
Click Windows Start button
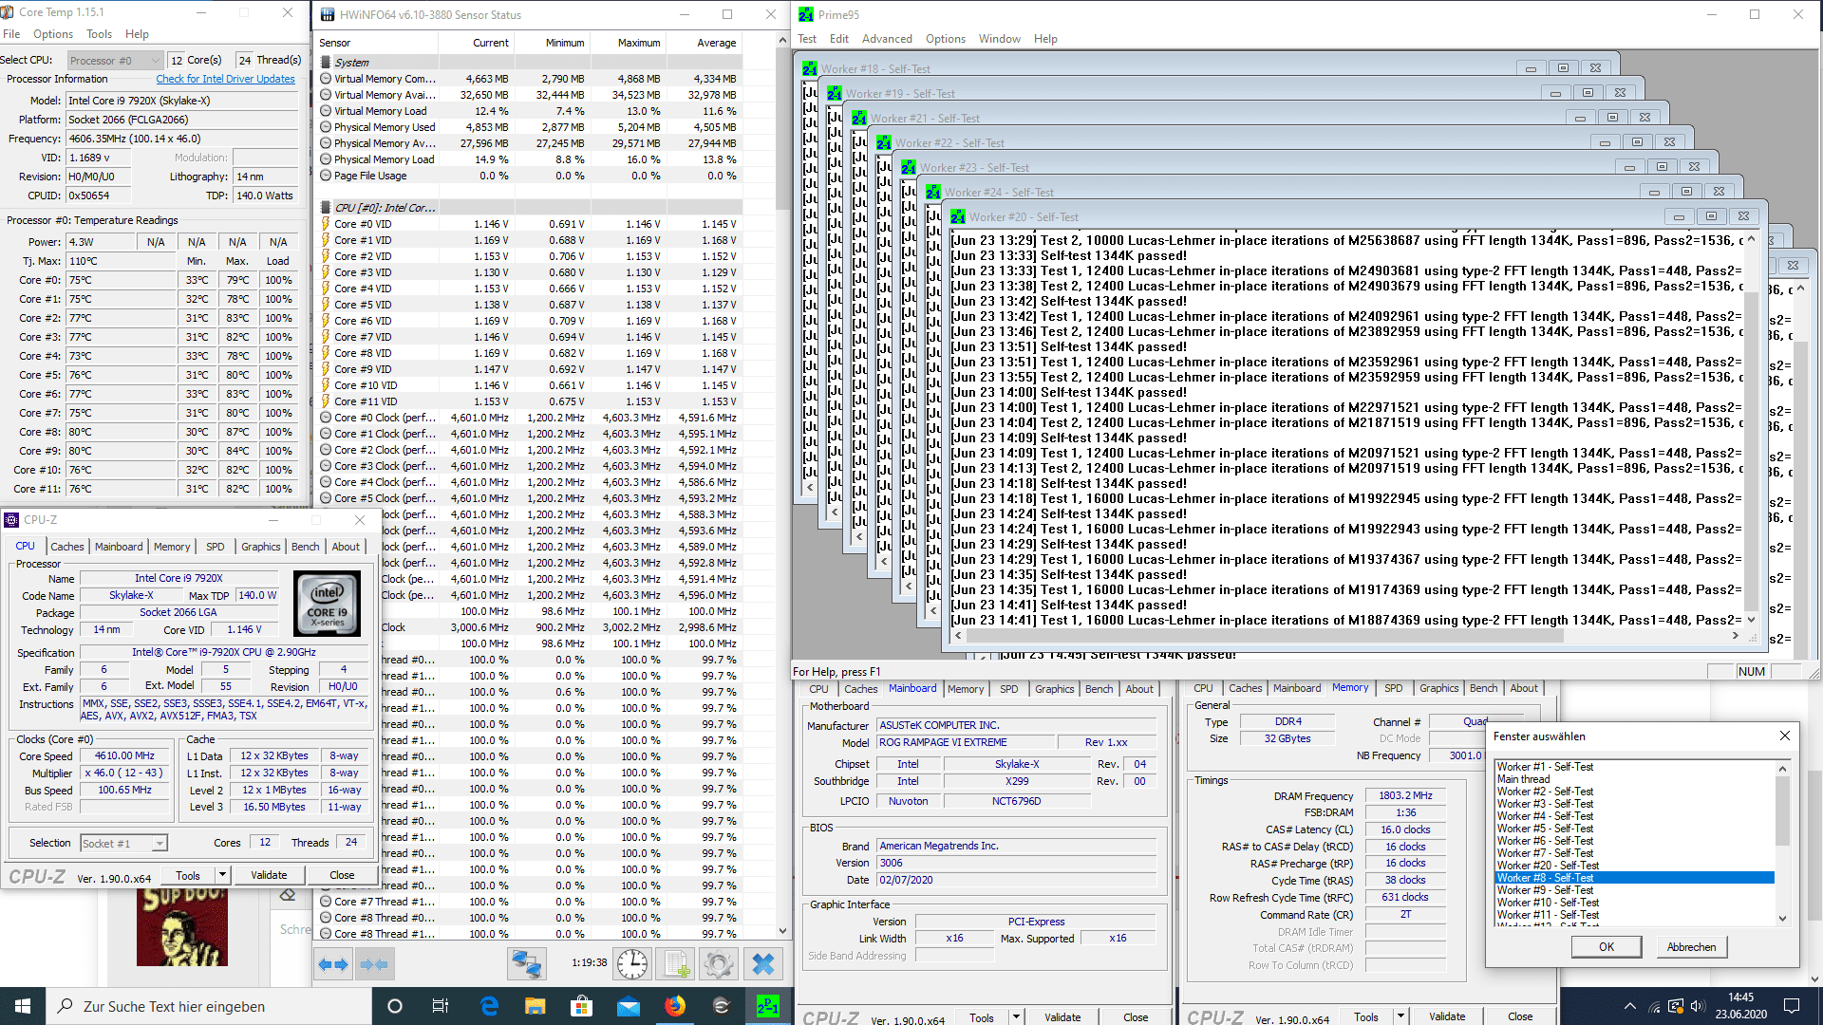[23, 1006]
